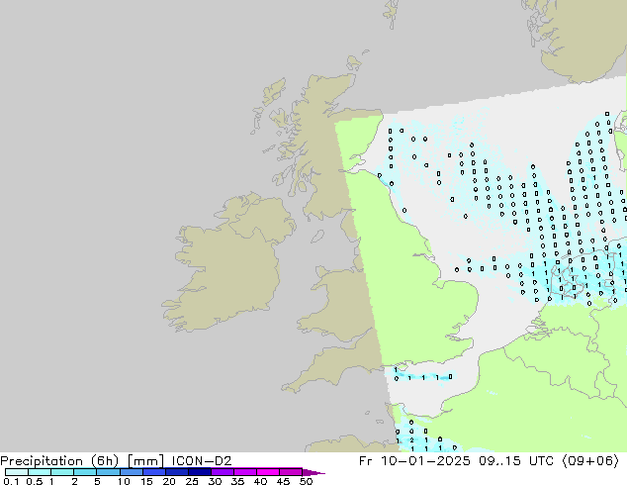Screen dimensions: 627x485
Task: Click the '09..15 UTC' time range text
Action: pyautogui.click(x=516, y=461)
